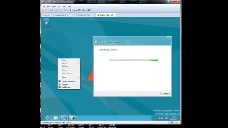Screen dimensions: 228x128
Task: Expand the New submenu in context menu
Action: [x=69, y=77]
